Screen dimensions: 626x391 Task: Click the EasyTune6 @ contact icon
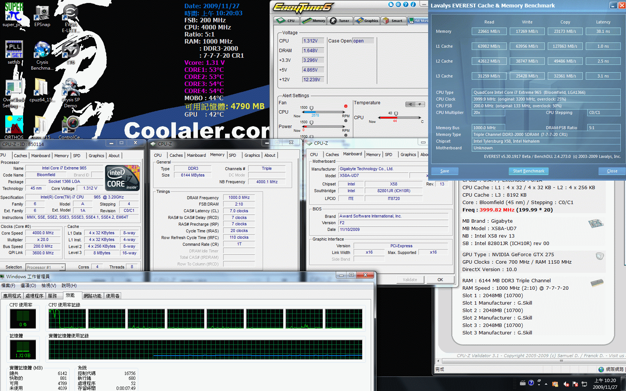pos(398,4)
